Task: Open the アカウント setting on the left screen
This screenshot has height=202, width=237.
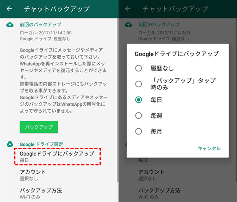Action: 33,175
